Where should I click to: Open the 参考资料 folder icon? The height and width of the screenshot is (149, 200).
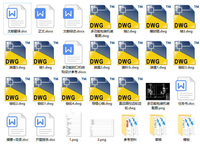tap(130, 125)
